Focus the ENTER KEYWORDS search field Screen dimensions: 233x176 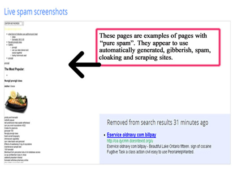point(13,23)
